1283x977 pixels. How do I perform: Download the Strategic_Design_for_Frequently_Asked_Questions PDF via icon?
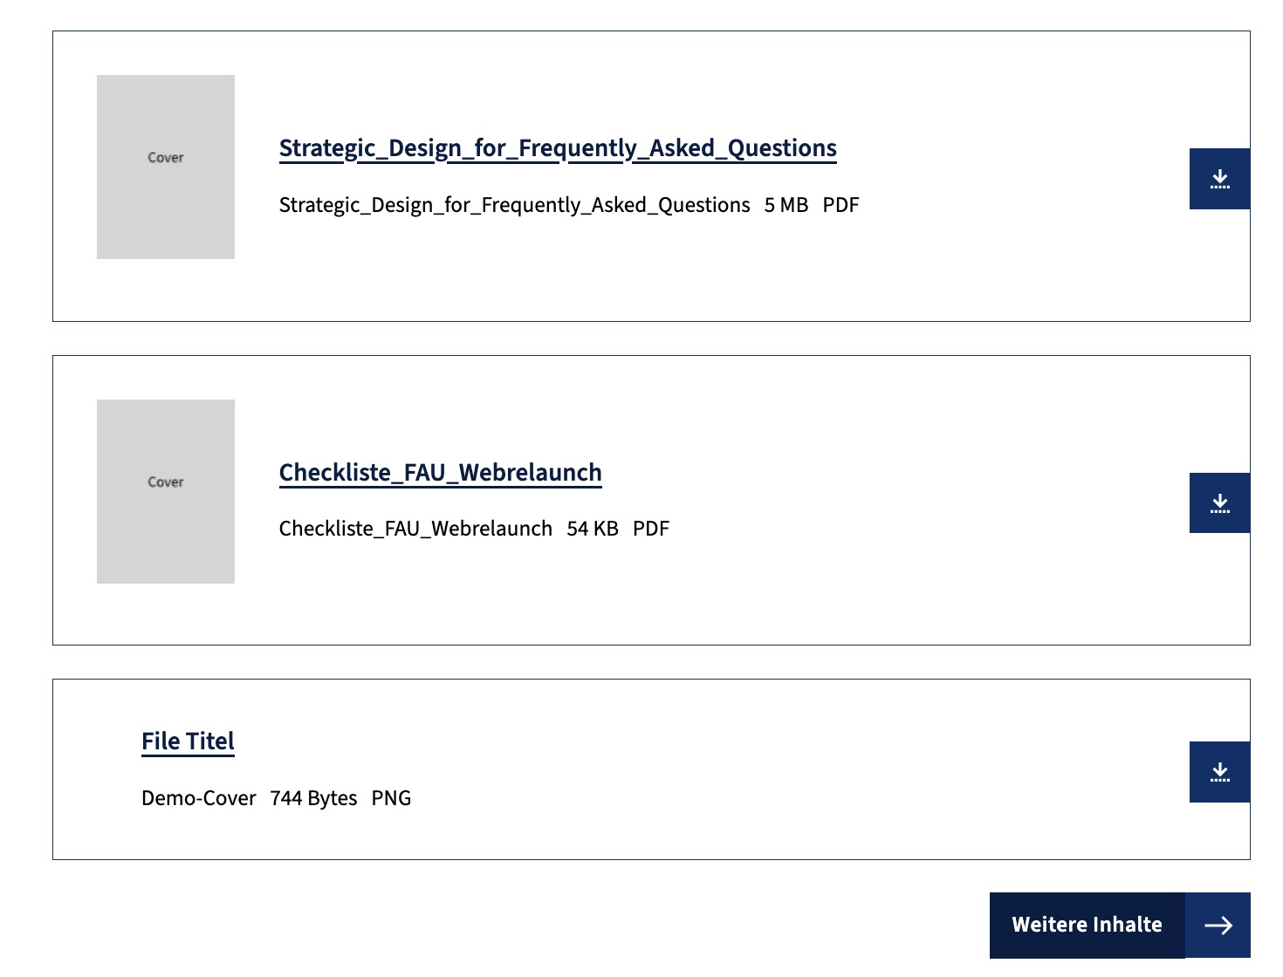[x=1219, y=179]
